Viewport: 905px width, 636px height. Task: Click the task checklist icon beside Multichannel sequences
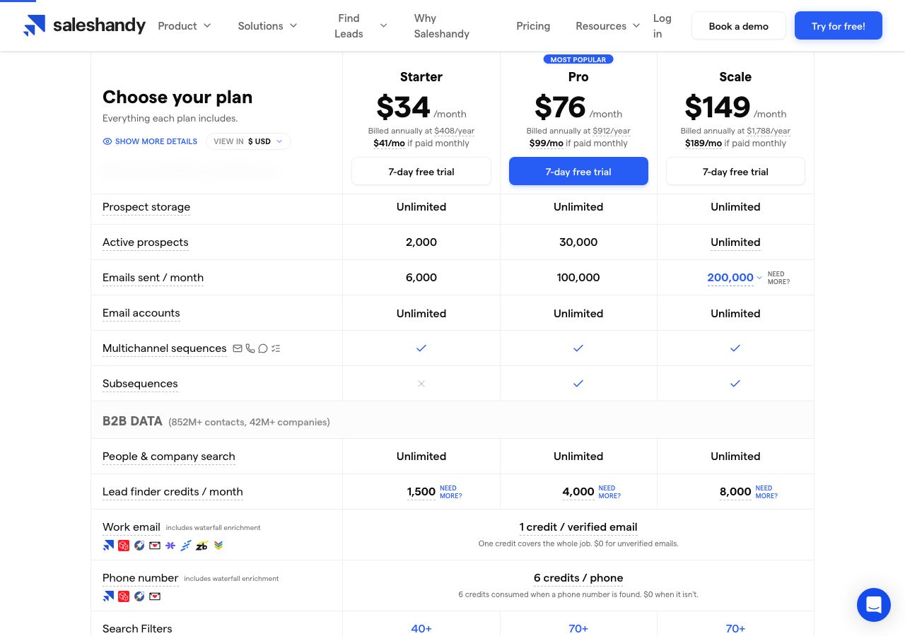[276, 348]
